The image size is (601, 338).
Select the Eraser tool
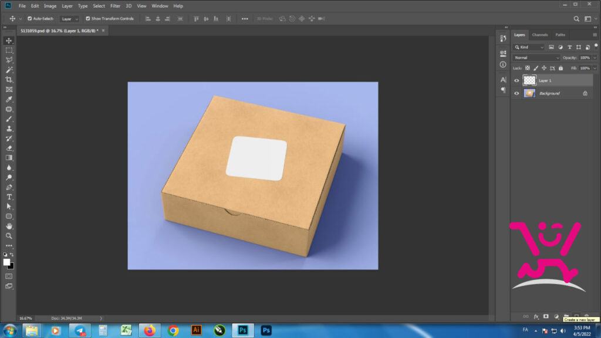click(9, 148)
